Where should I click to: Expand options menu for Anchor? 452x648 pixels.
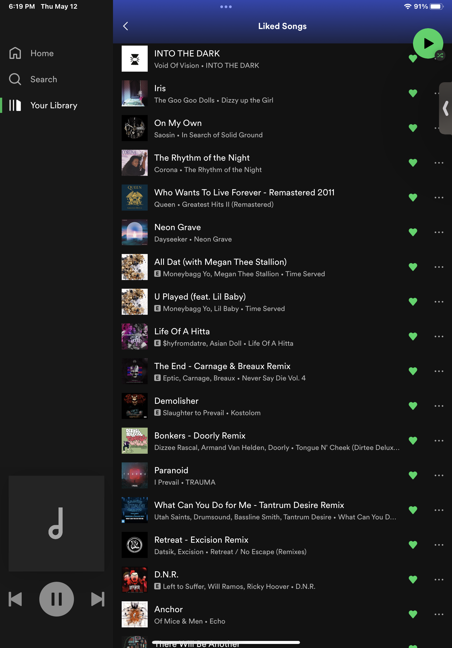(438, 614)
